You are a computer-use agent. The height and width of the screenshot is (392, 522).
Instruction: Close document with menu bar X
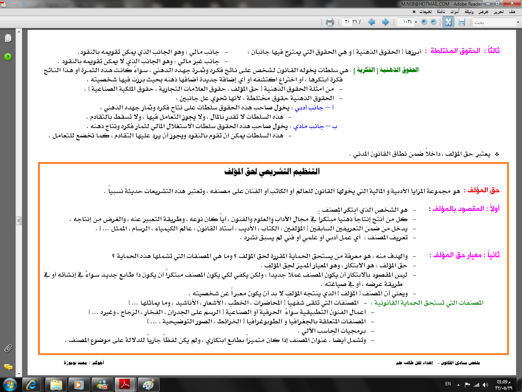click(x=414, y=12)
